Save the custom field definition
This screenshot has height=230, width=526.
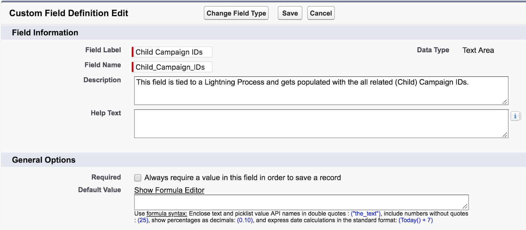tap(290, 13)
